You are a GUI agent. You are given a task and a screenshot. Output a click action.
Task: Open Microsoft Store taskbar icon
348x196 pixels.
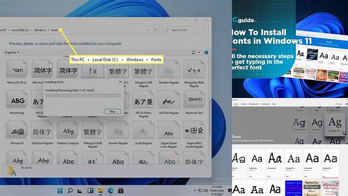click(121, 191)
